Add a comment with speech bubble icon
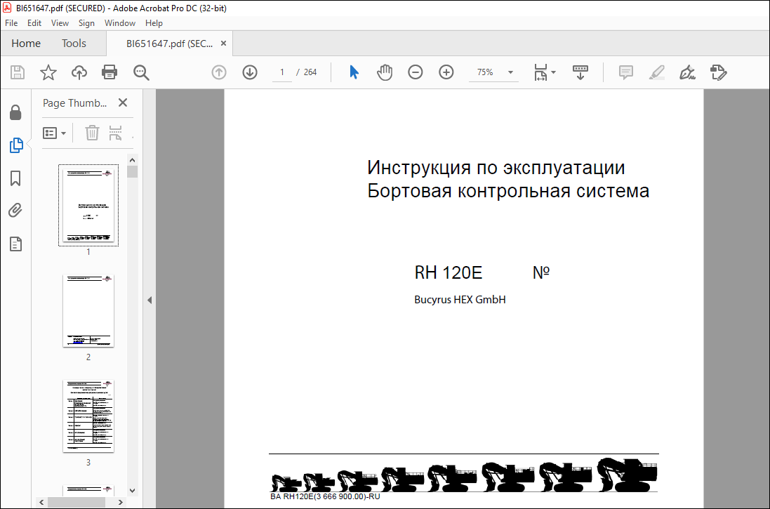770x509 pixels. click(x=625, y=72)
